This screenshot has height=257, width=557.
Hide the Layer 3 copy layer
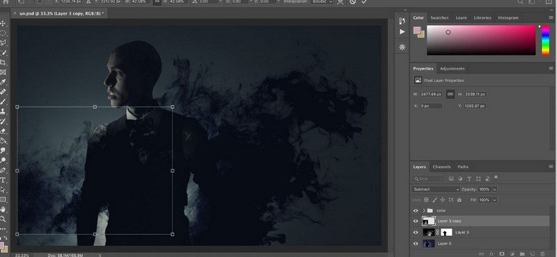click(415, 221)
